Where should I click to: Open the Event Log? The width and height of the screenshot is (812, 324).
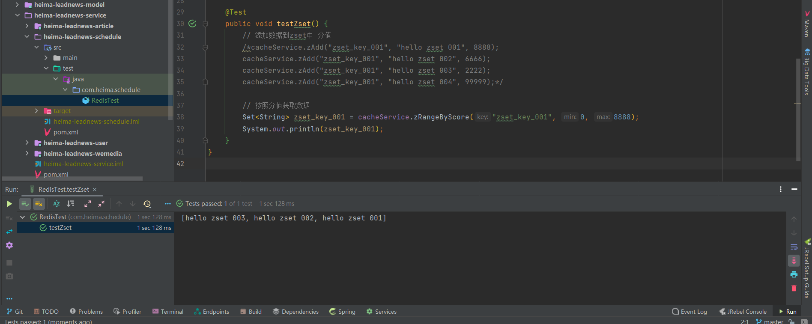coord(690,312)
